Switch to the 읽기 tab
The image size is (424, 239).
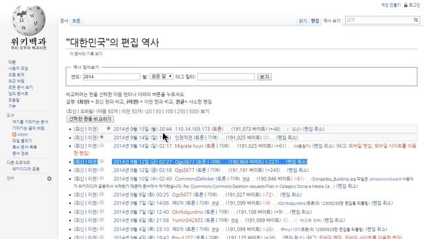303,21
